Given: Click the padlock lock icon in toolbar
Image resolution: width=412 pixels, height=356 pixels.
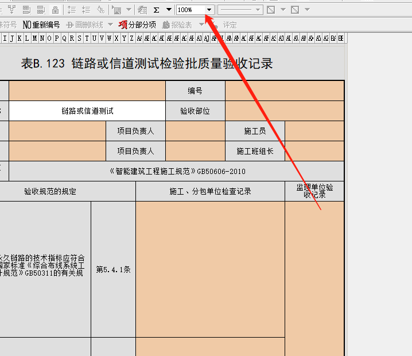Looking at the screenshot, I should point(55,10).
